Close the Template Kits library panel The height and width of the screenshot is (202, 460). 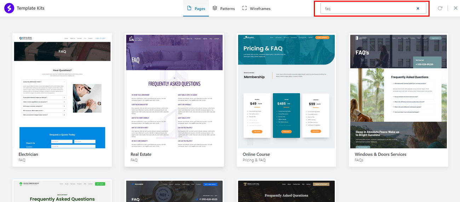pos(455,8)
